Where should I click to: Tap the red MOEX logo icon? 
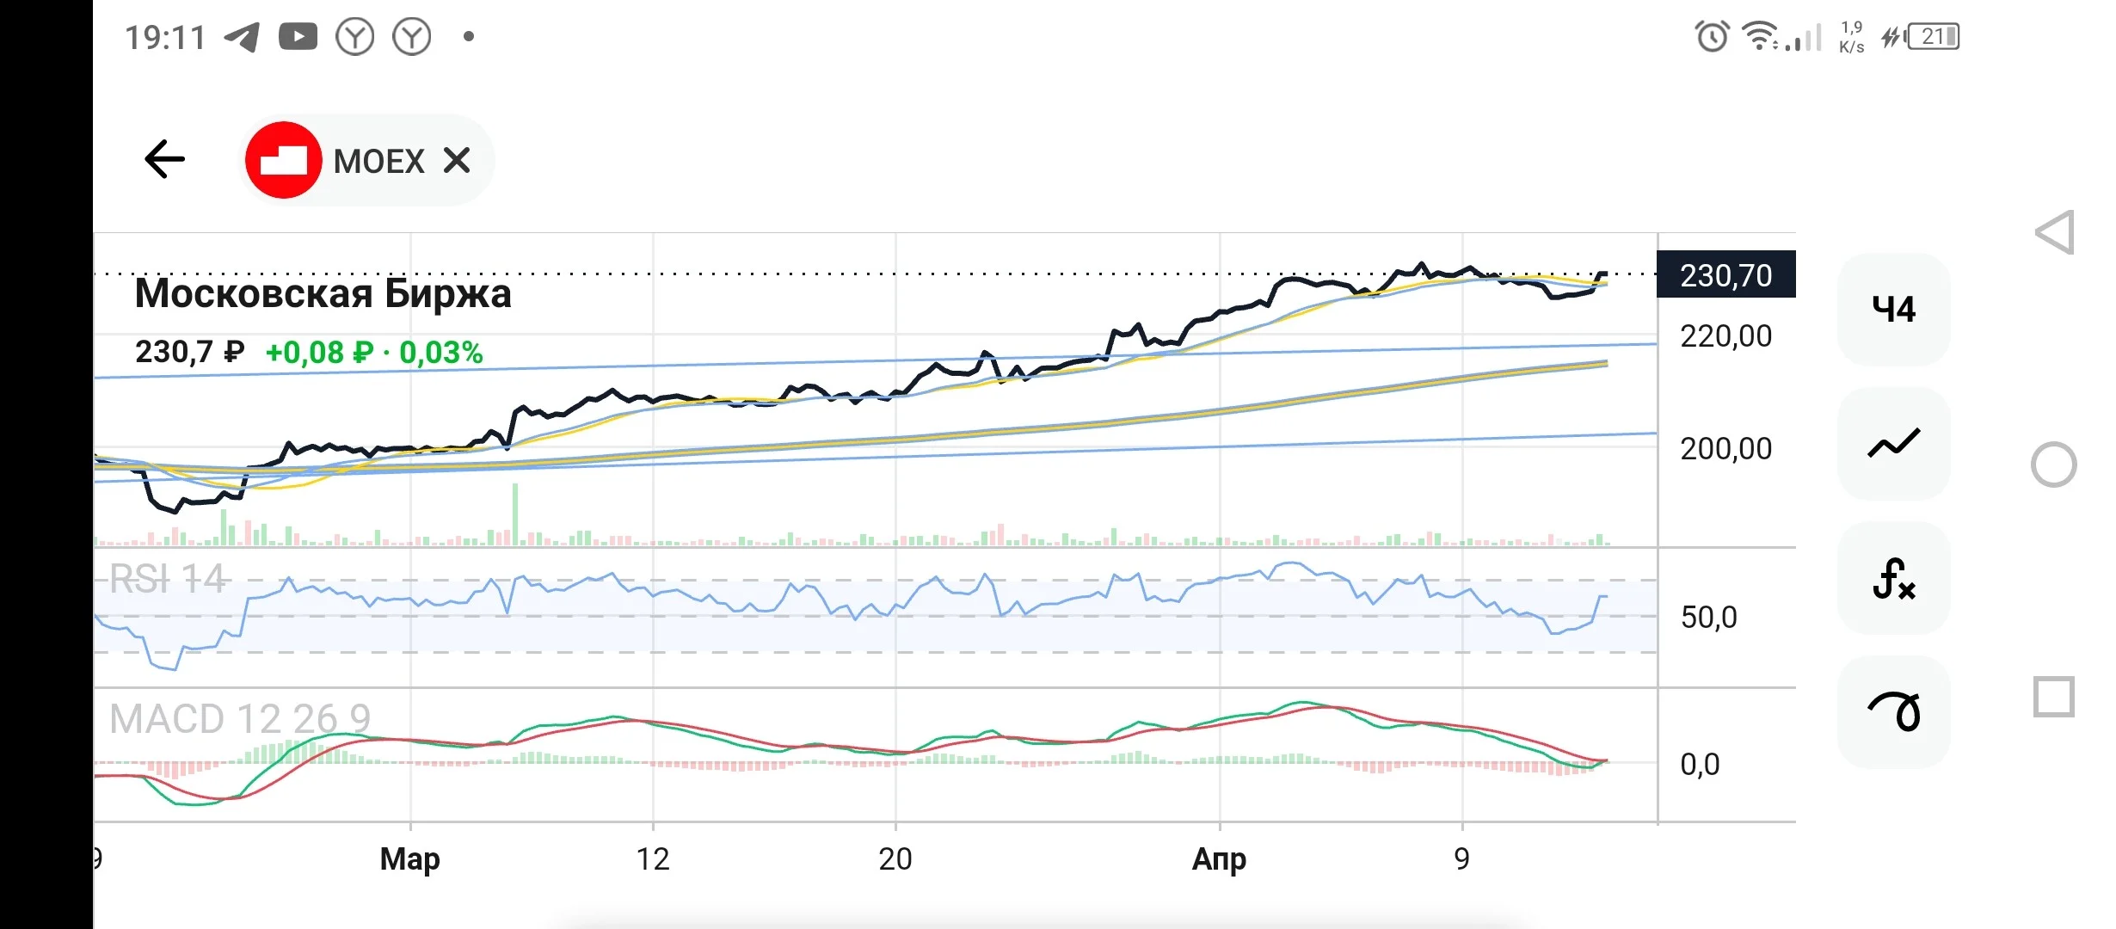[x=283, y=160]
